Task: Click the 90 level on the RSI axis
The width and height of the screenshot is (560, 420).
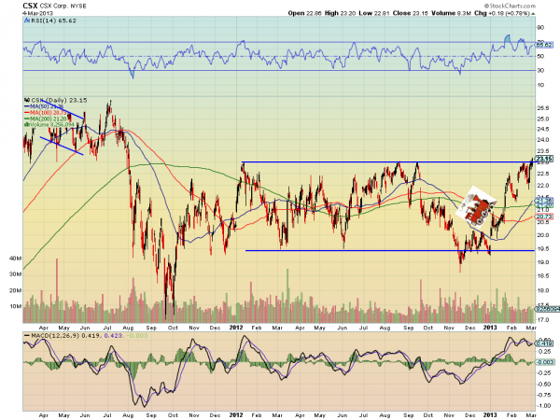Action: [x=540, y=27]
